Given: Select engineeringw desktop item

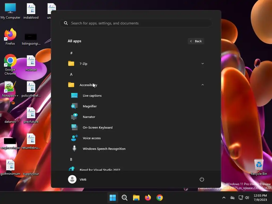Looking at the screenshot, I should [x=10, y=143].
